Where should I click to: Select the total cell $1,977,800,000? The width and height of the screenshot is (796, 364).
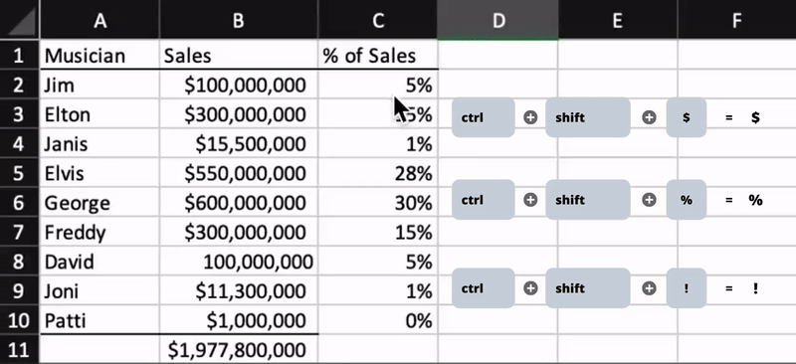tap(239, 350)
